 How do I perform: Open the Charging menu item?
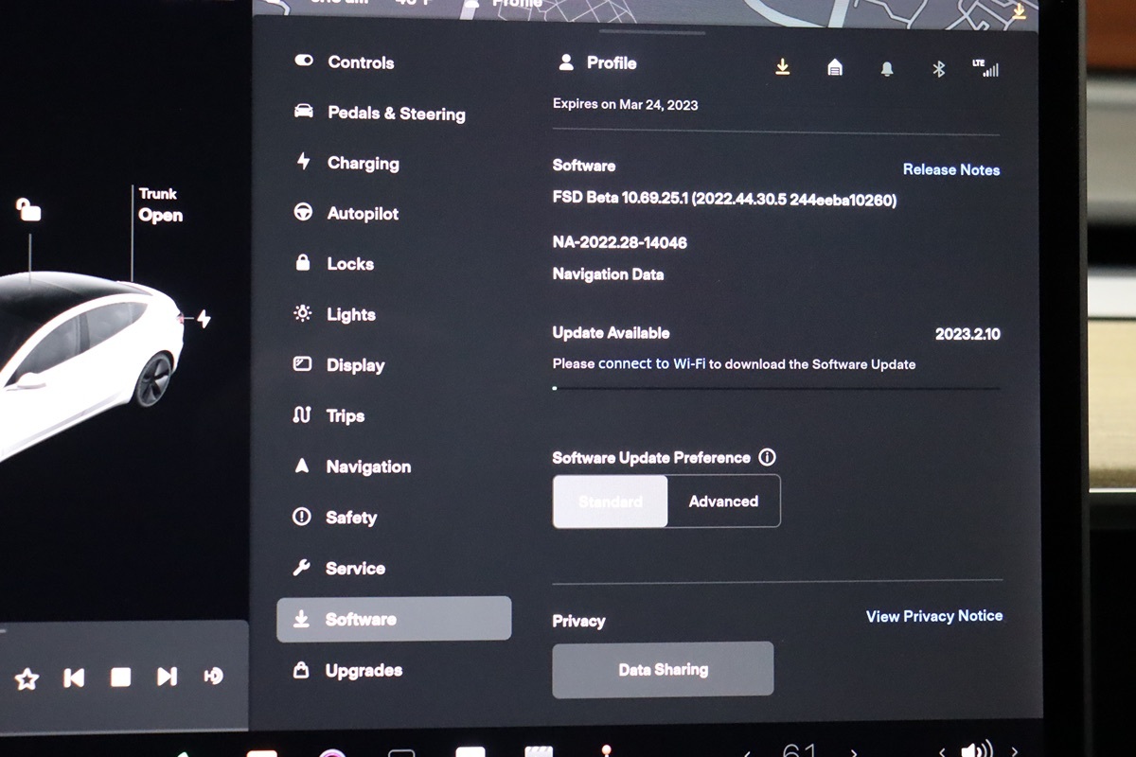point(362,163)
